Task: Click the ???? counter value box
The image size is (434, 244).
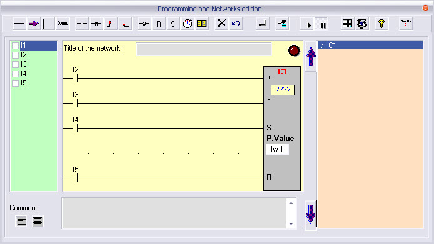Action: 283,90
